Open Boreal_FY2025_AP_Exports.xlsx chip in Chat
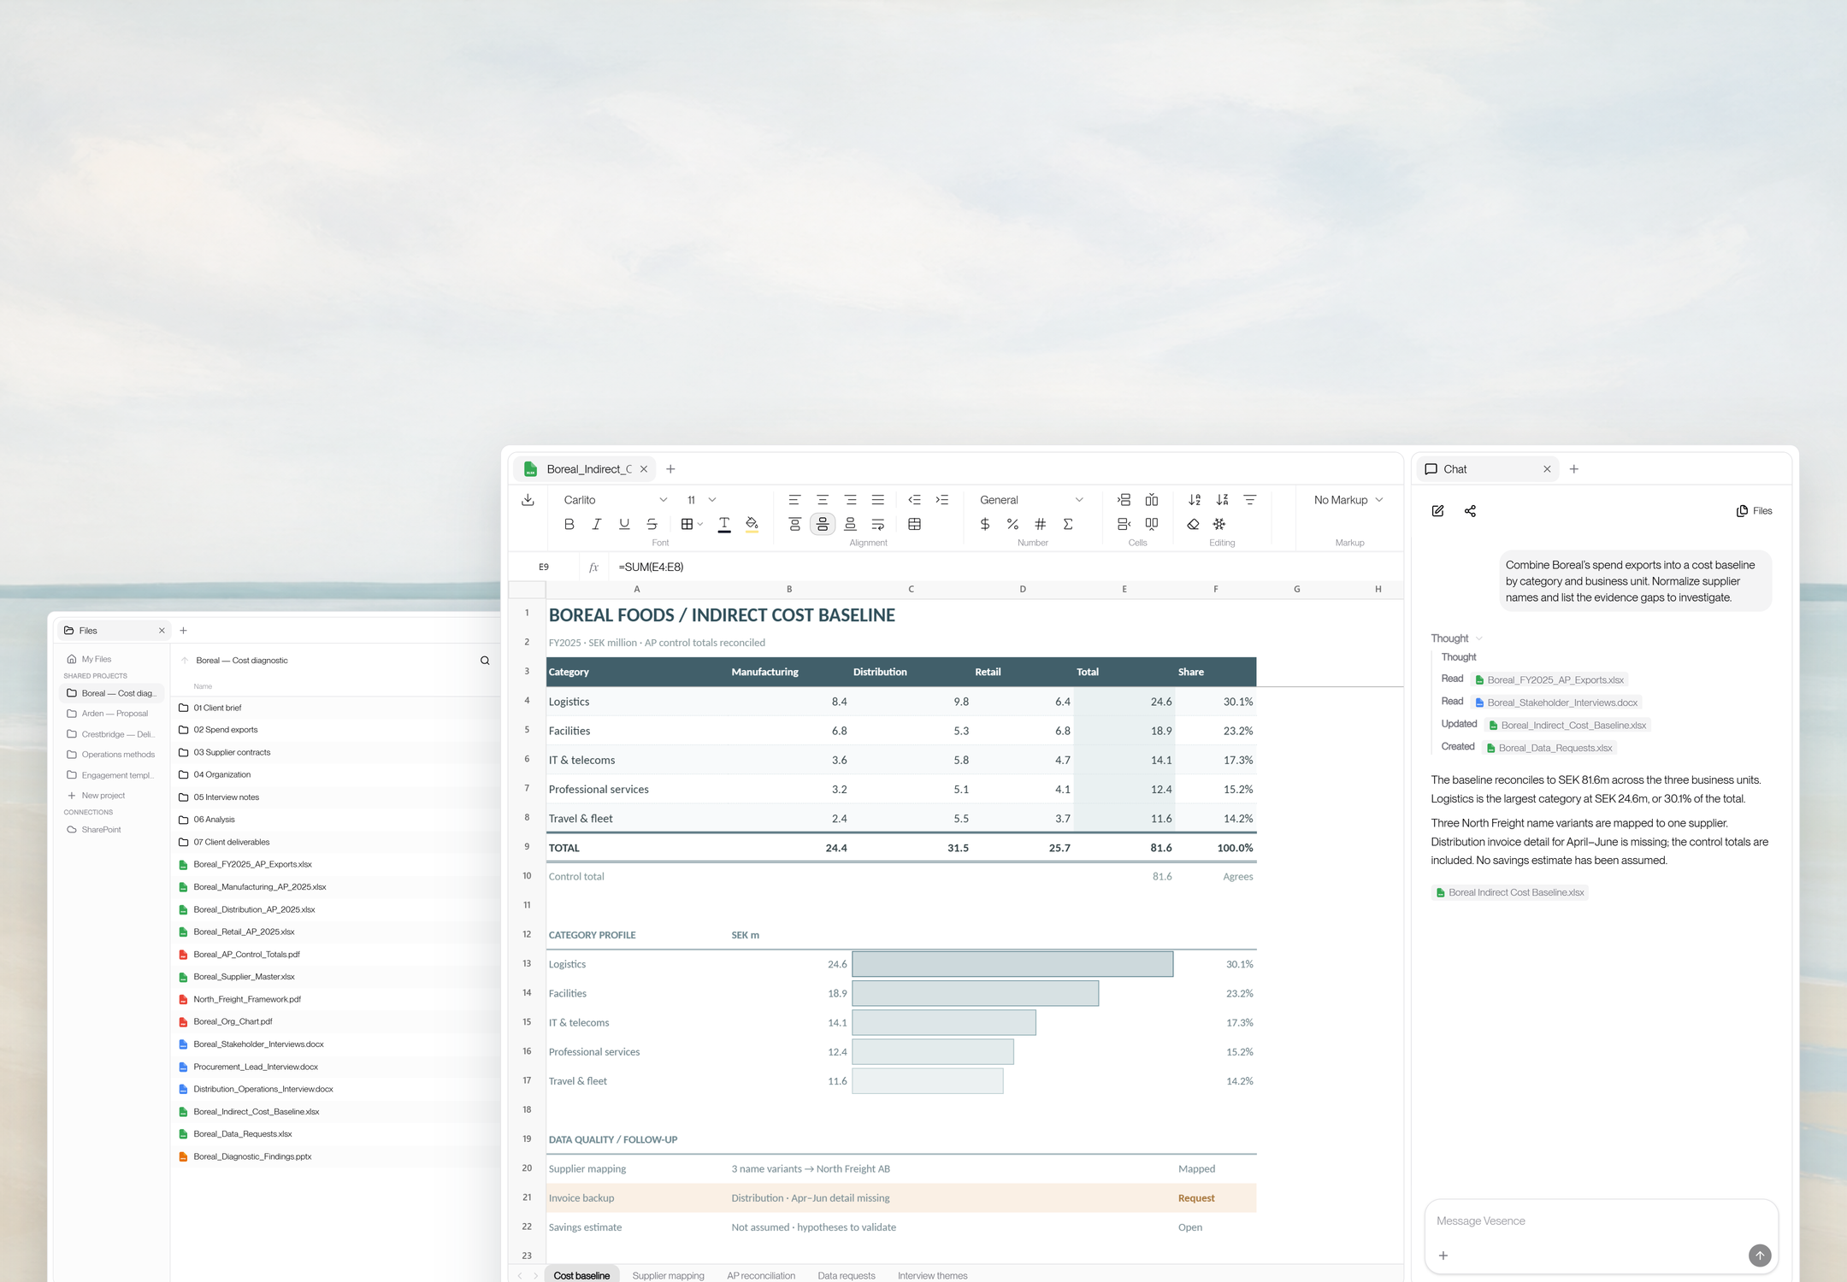1847x1282 pixels. click(1549, 680)
